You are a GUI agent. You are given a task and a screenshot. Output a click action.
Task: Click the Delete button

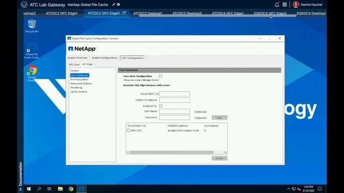click(x=219, y=158)
